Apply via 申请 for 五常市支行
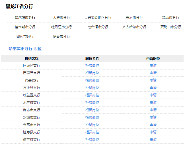Viewport: 187px width, 155px height. [x=153, y=125]
